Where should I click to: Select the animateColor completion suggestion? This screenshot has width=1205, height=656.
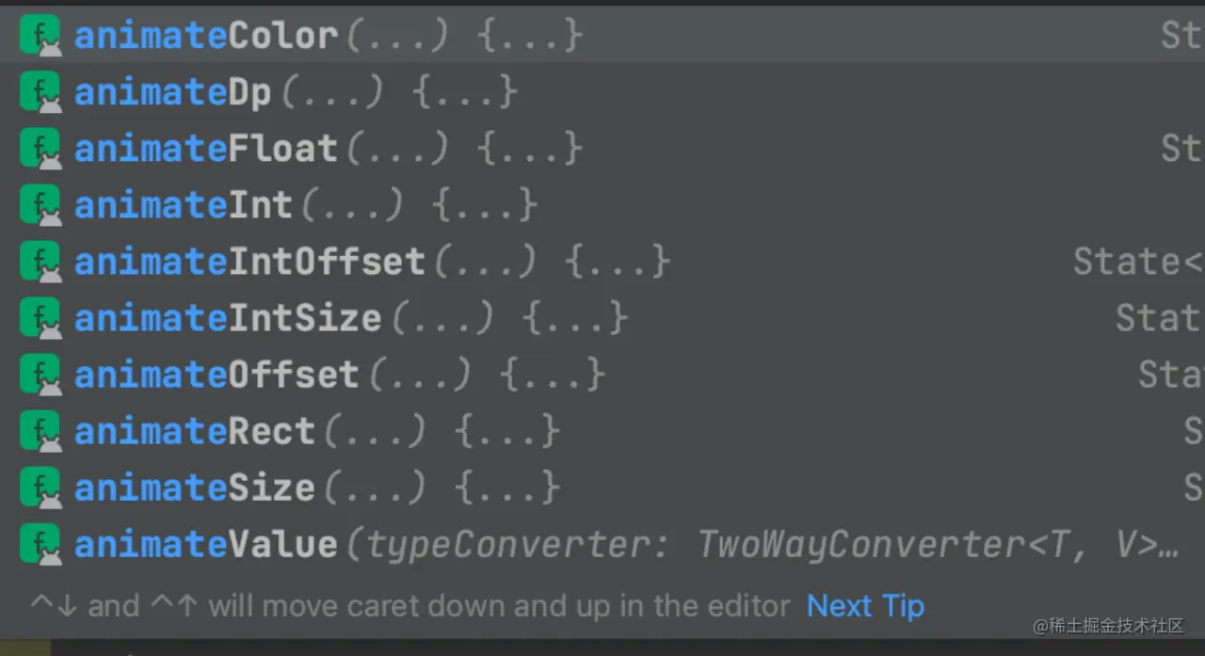coord(205,35)
